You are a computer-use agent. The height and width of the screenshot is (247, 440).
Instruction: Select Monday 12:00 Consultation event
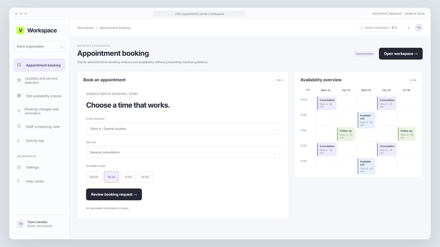pos(327,150)
